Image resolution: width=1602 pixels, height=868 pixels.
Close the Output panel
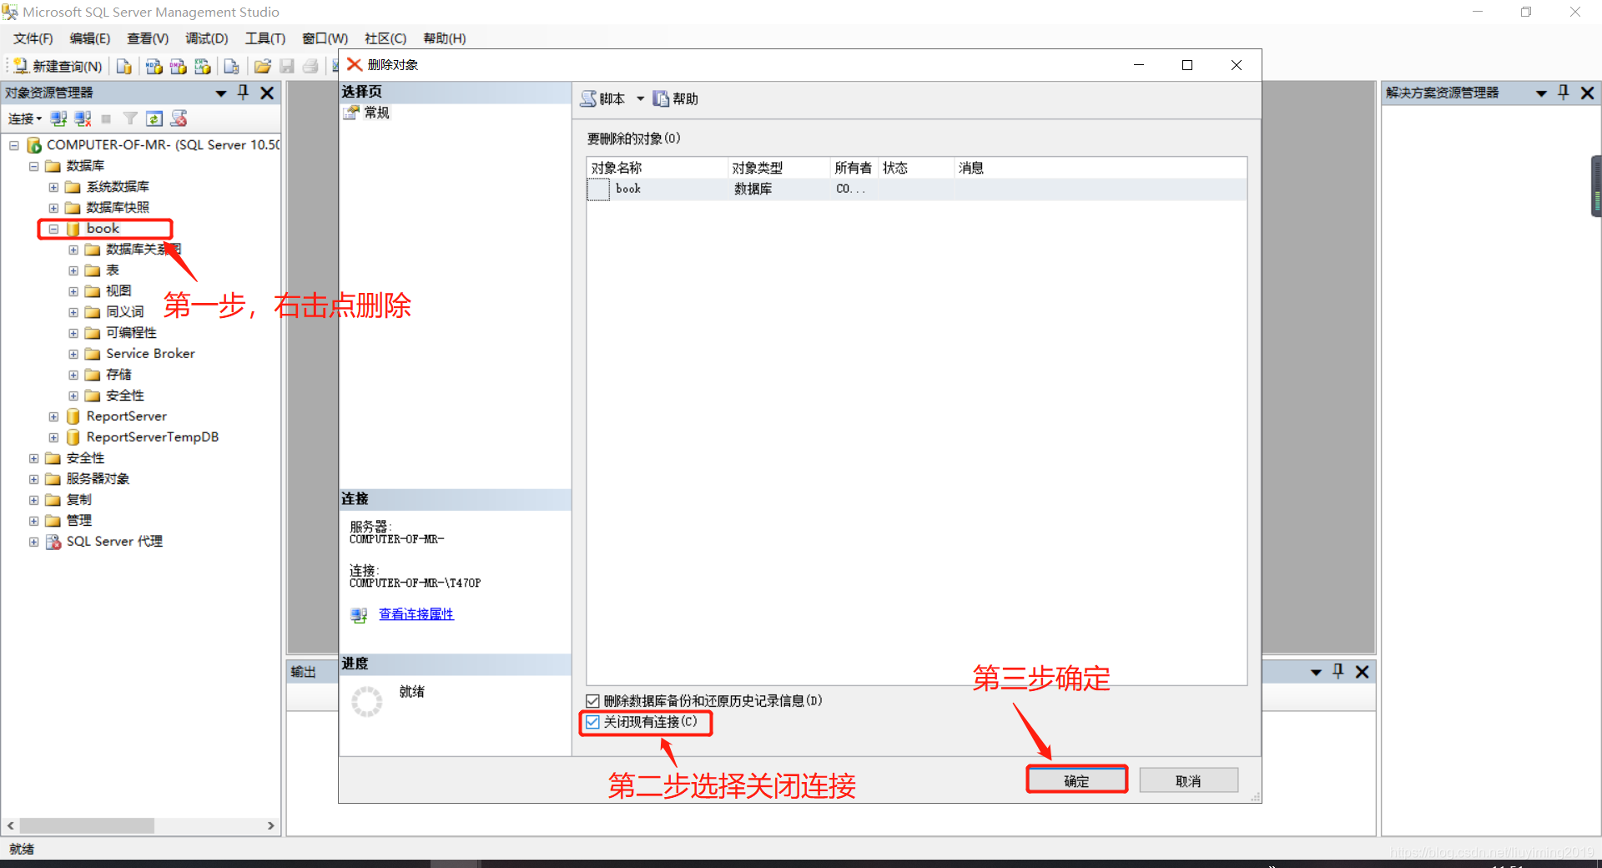tap(1362, 671)
